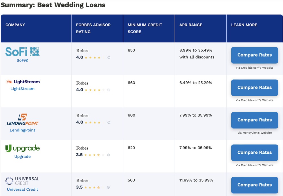283x196 pixels.
Task: Open the info icon beside SoFi rating
Action: tap(109, 57)
